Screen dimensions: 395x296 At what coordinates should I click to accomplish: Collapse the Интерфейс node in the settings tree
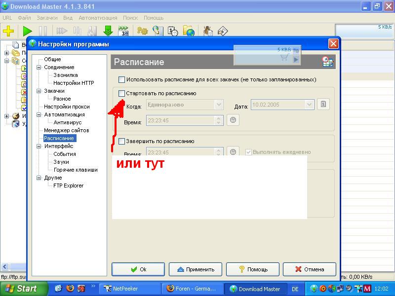point(39,146)
